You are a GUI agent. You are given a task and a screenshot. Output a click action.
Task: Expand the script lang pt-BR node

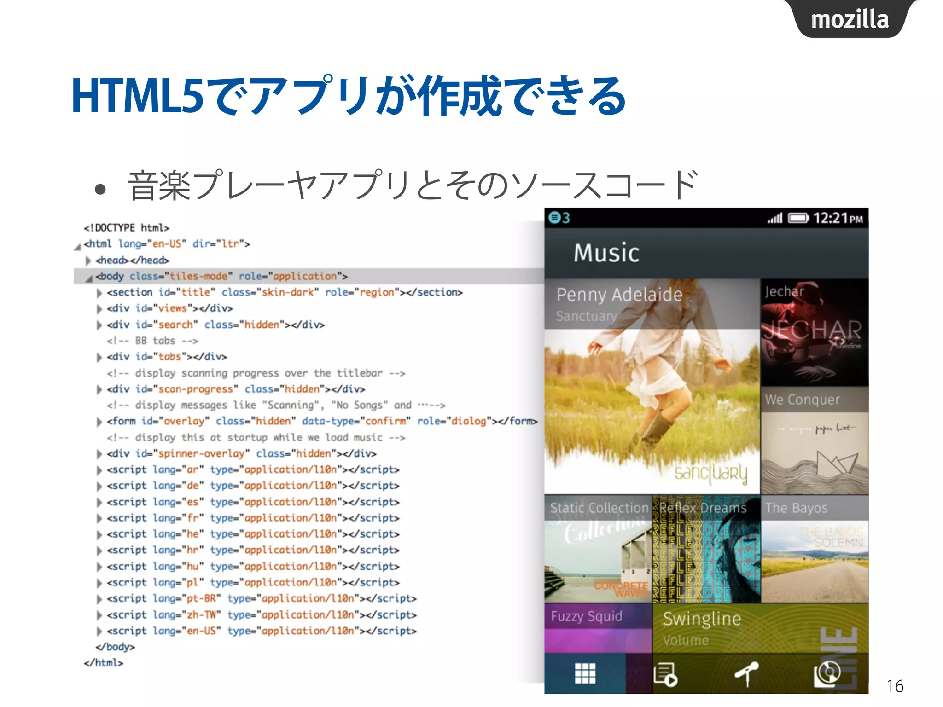click(x=99, y=599)
